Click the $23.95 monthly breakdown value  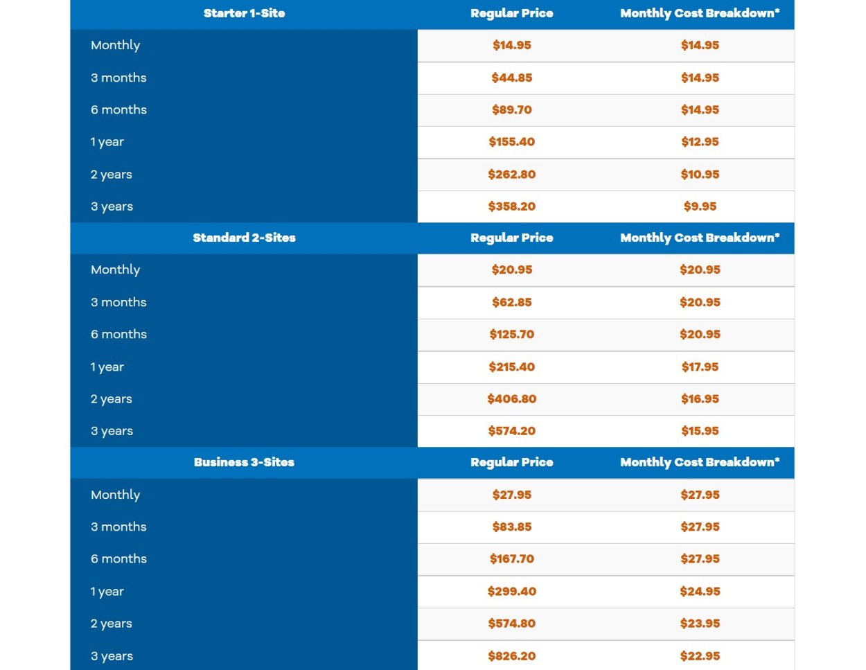[x=700, y=624]
